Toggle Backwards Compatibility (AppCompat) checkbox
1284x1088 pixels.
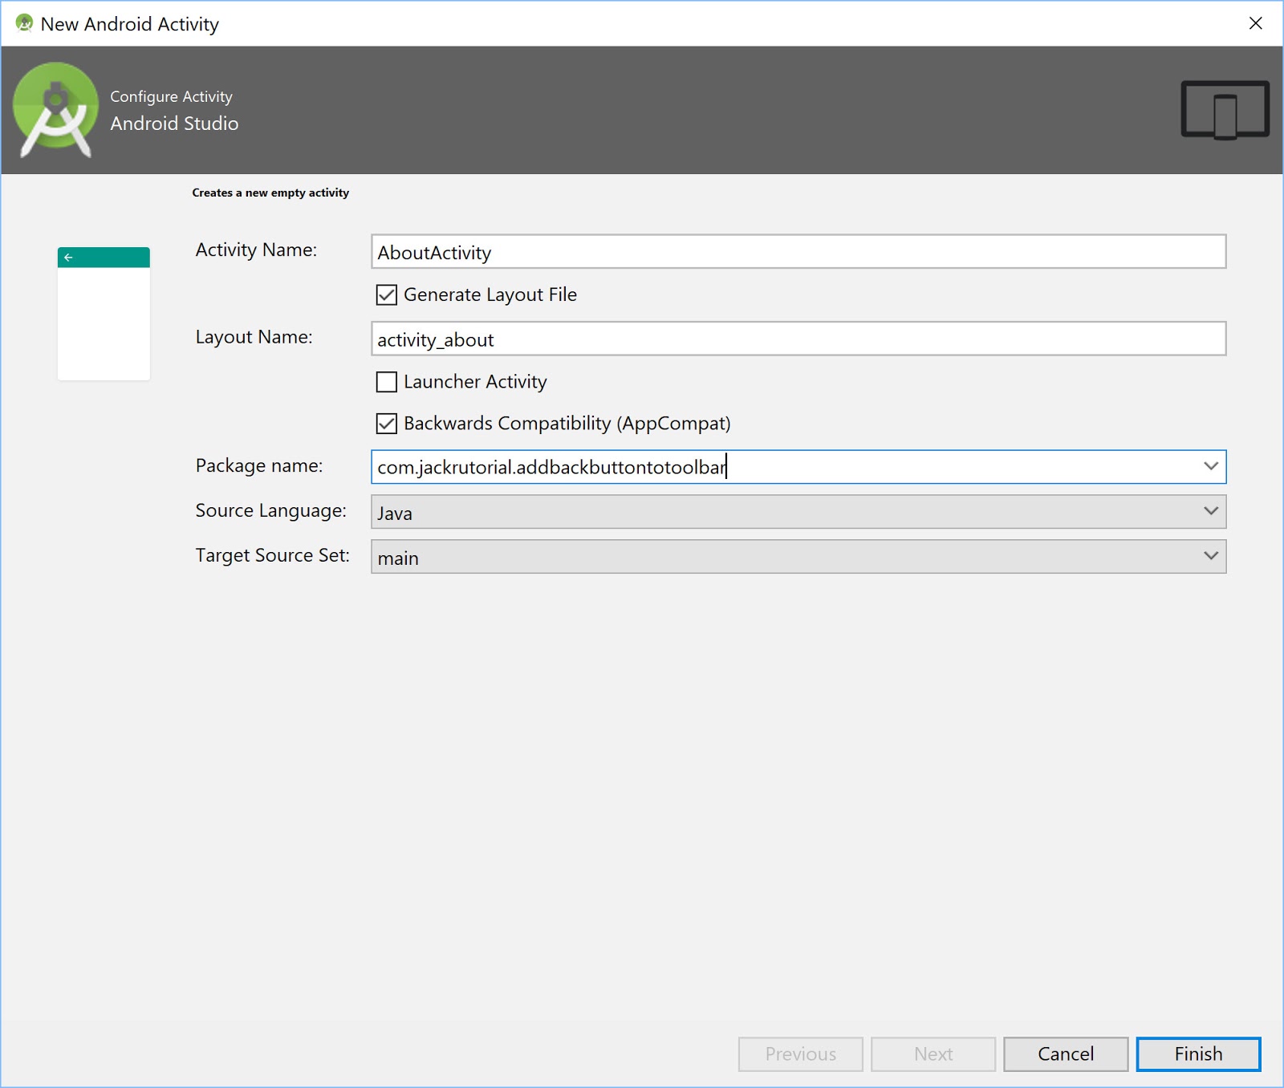coord(387,424)
